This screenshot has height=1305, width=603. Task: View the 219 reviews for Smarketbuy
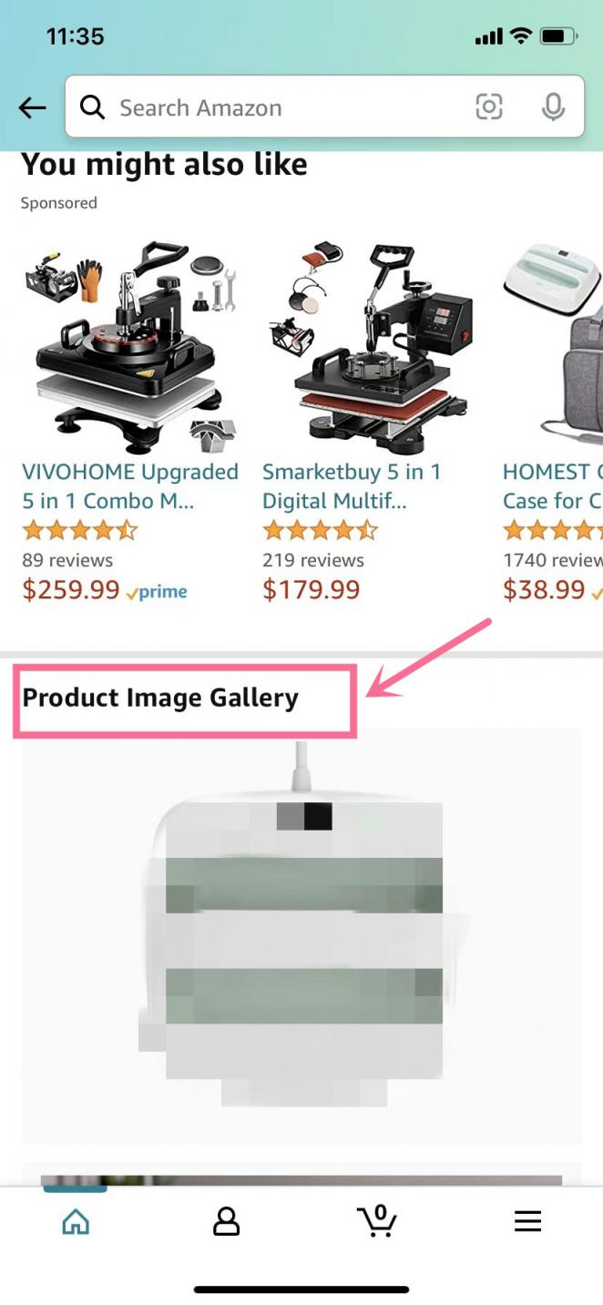[x=313, y=560]
